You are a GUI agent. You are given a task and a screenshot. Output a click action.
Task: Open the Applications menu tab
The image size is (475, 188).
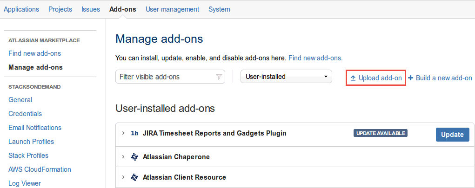pos(21,9)
